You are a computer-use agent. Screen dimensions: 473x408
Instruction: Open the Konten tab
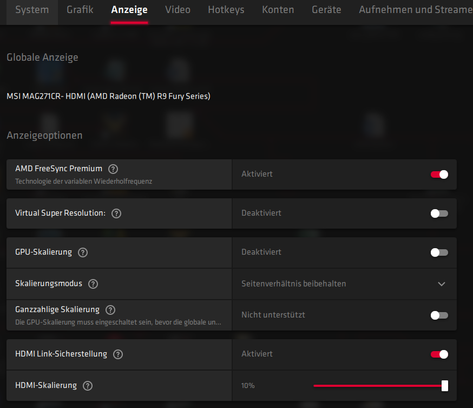[278, 10]
